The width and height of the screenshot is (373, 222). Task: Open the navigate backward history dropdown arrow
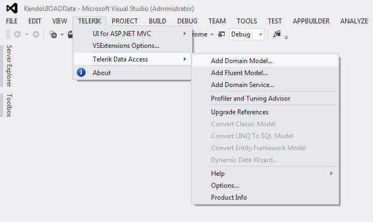[x=27, y=35]
